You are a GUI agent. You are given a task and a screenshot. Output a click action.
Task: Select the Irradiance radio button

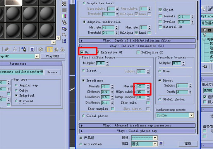pos(83,81)
